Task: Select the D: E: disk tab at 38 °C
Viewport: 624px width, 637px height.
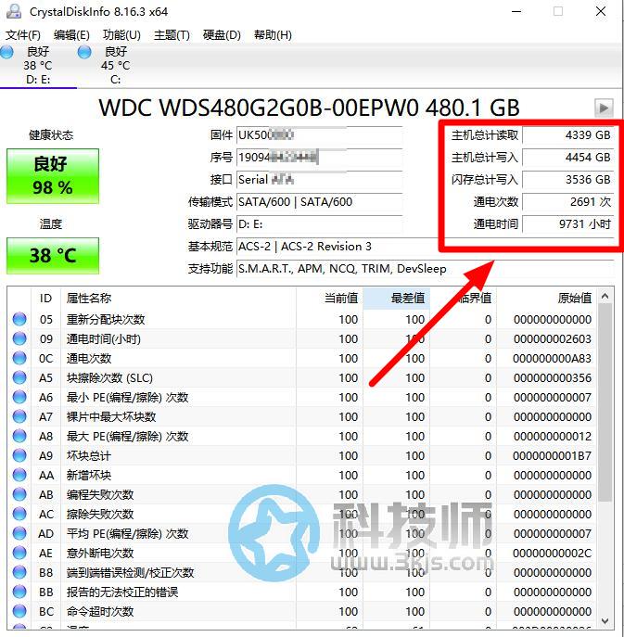Action: pyautogui.click(x=38, y=65)
